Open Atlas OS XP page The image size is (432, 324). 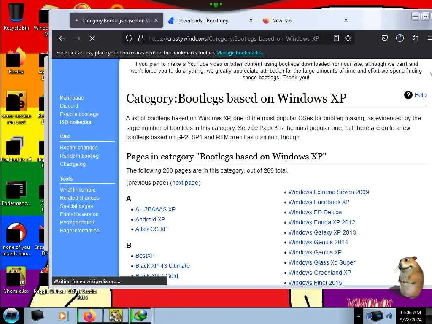pyautogui.click(x=151, y=229)
